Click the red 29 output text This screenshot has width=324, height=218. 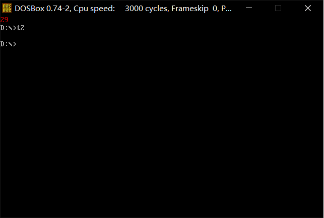point(4,20)
